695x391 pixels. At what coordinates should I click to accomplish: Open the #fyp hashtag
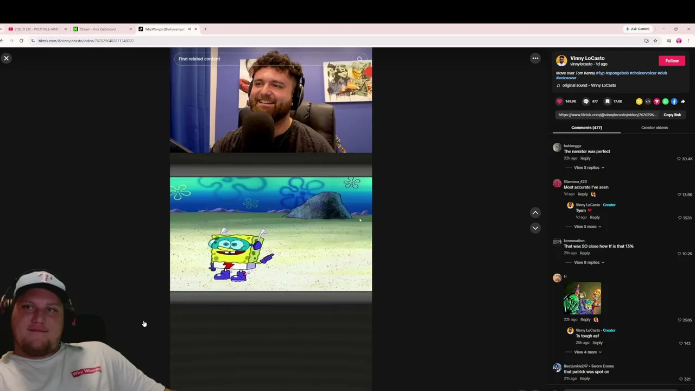click(x=600, y=73)
